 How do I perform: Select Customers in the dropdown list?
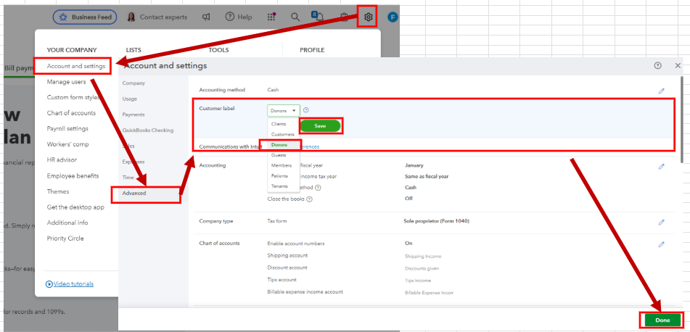click(x=284, y=134)
